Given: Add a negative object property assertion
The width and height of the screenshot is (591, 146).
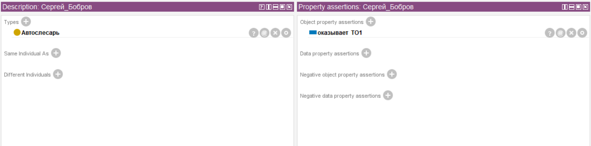Looking at the screenshot, I should tap(392, 74).
